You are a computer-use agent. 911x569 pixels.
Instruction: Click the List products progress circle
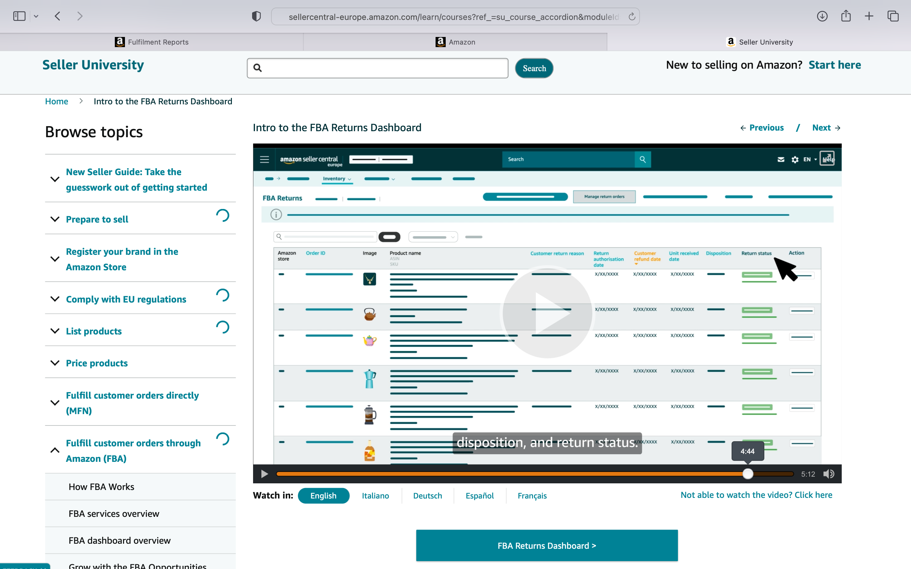(x=222, y=327)
